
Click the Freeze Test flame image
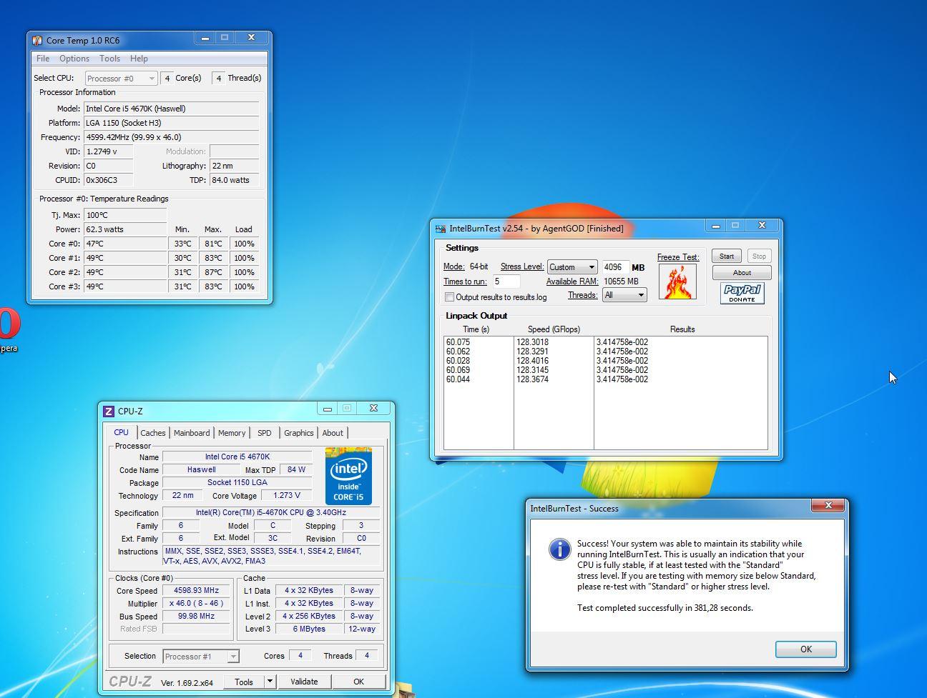tap(677, 281)
